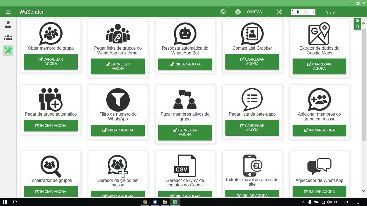Click the Localizador de grupos icon

tap(51, 166)
